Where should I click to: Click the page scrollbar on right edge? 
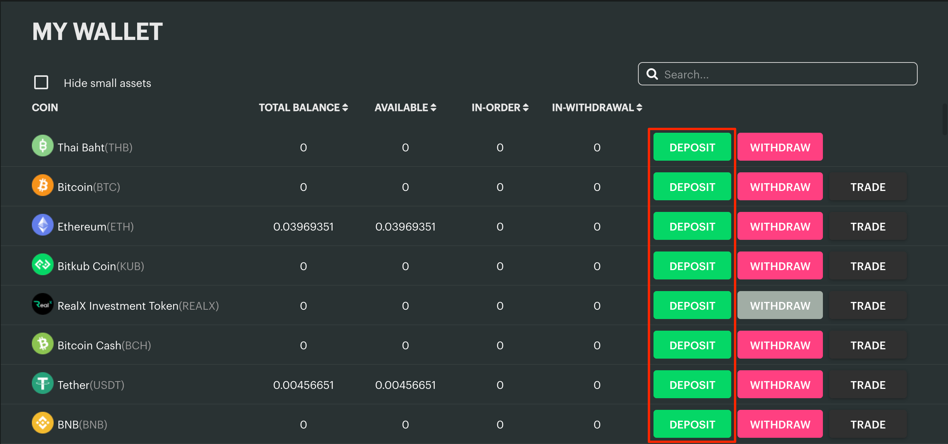[945, 120]
